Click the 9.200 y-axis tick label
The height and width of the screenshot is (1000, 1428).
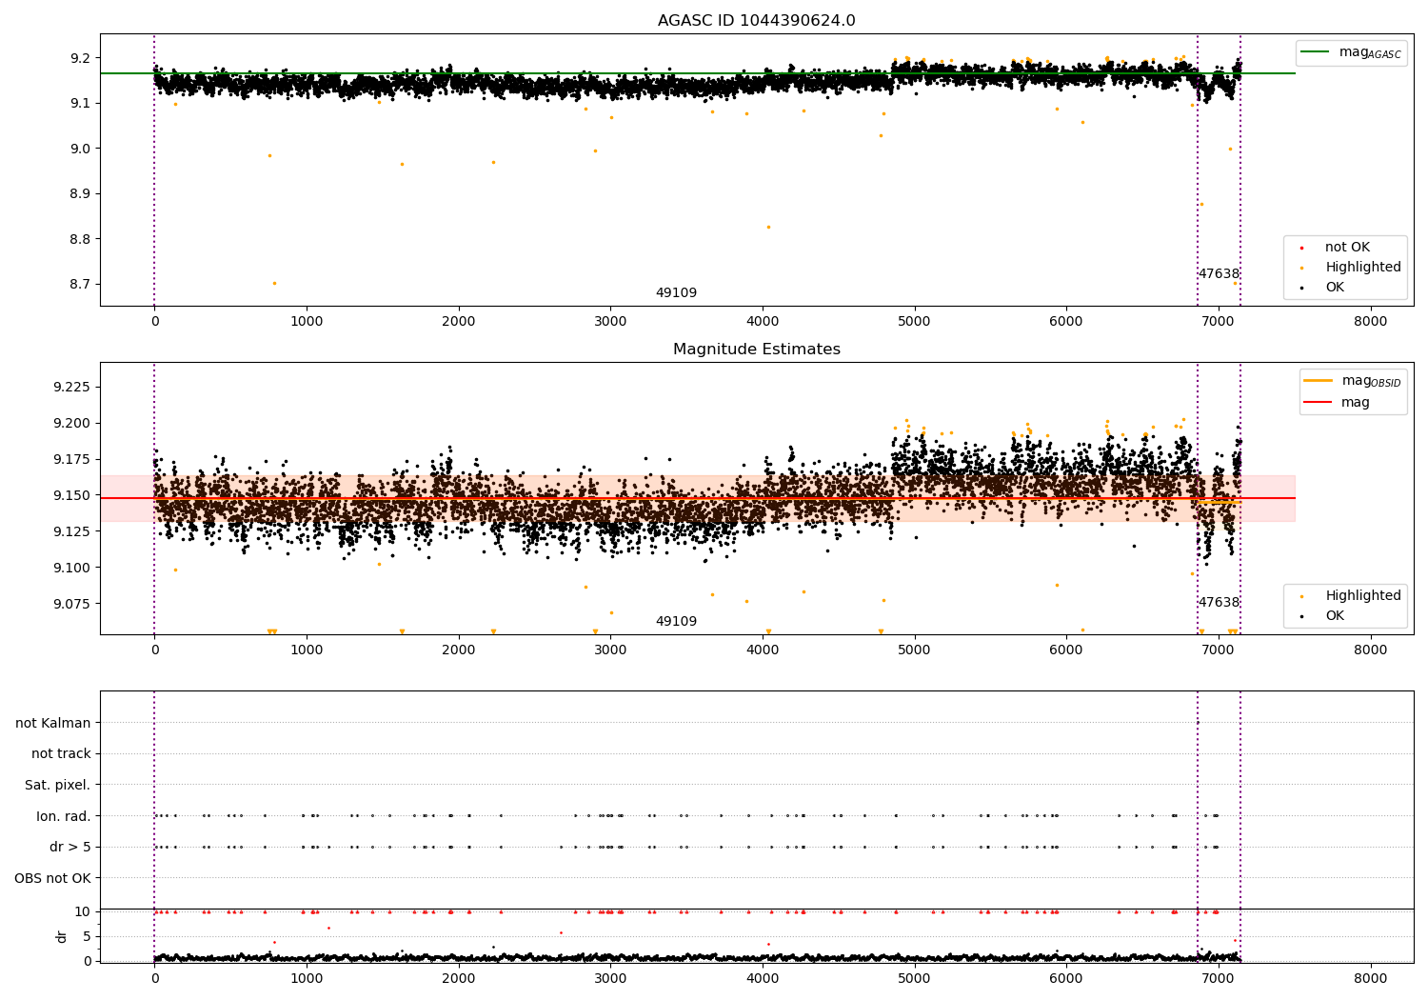pos(72,424)
